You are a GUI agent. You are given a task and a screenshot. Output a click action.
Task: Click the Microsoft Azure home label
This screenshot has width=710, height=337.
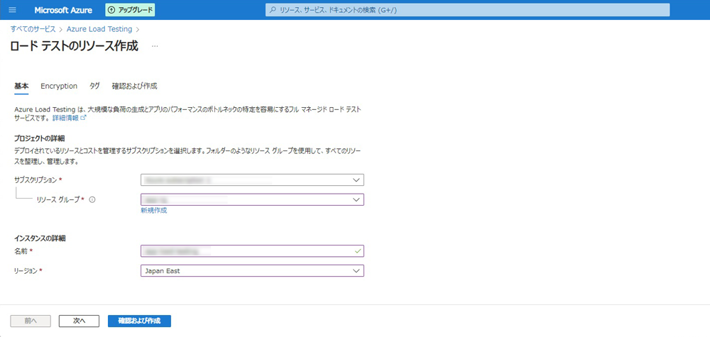click(x=64, y=10)
